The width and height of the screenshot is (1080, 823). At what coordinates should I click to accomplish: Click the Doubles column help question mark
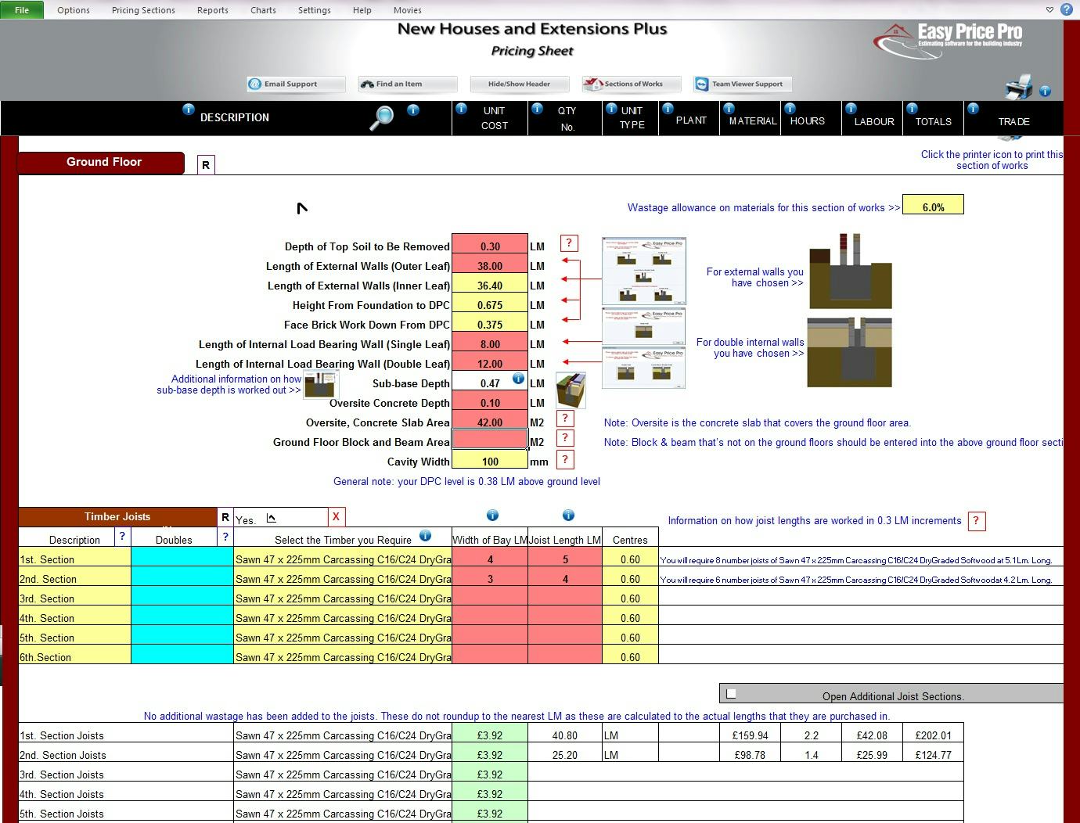(x=225, y=537)
